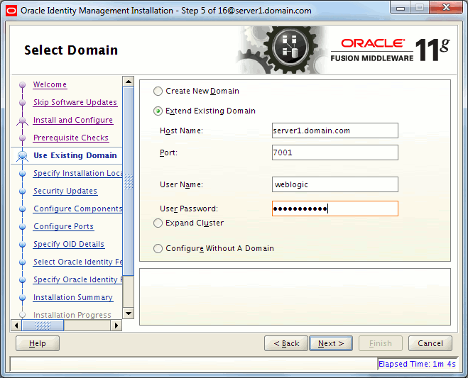Open the Help button
Viewport: 468px width, 378px height.
[x=38, y=343]
